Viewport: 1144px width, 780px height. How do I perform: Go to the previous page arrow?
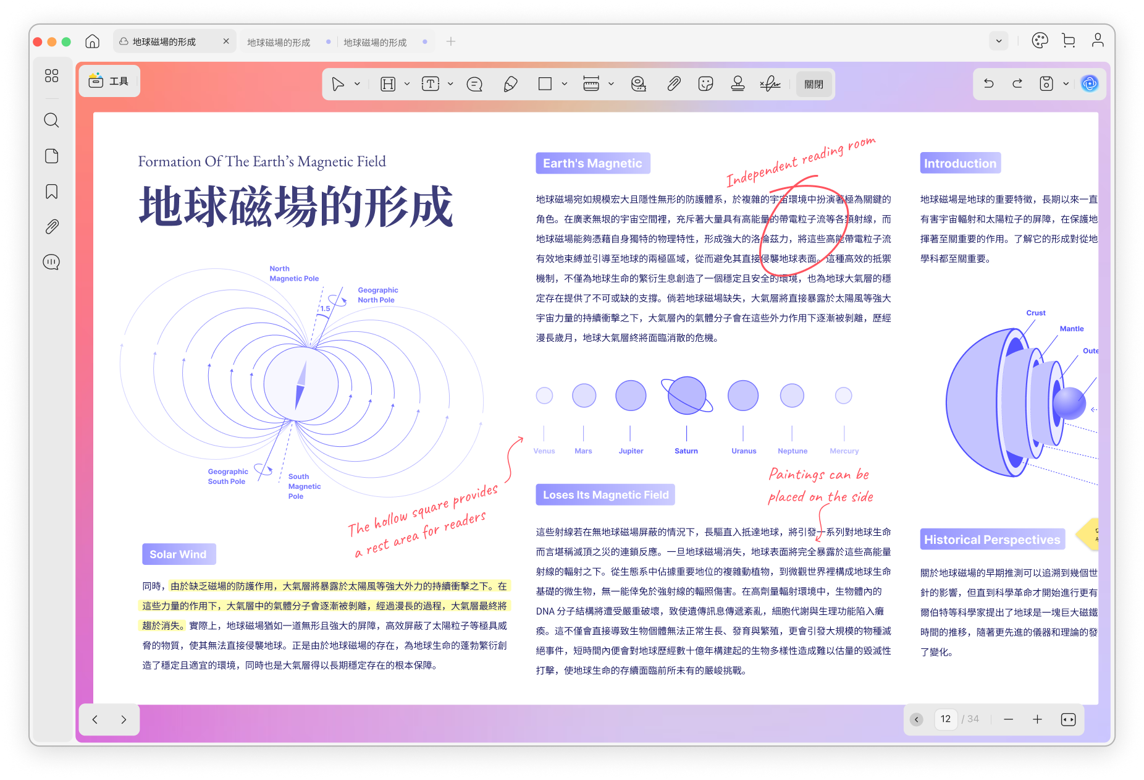coord(95,719)
